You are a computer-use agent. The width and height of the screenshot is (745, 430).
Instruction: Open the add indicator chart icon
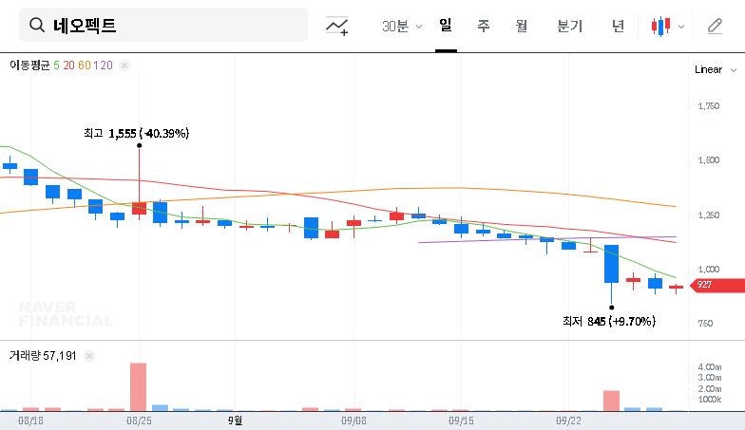336,27
